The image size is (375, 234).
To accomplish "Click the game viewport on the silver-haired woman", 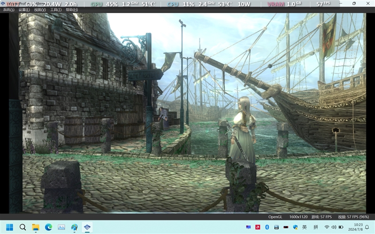I will (243, 129).
